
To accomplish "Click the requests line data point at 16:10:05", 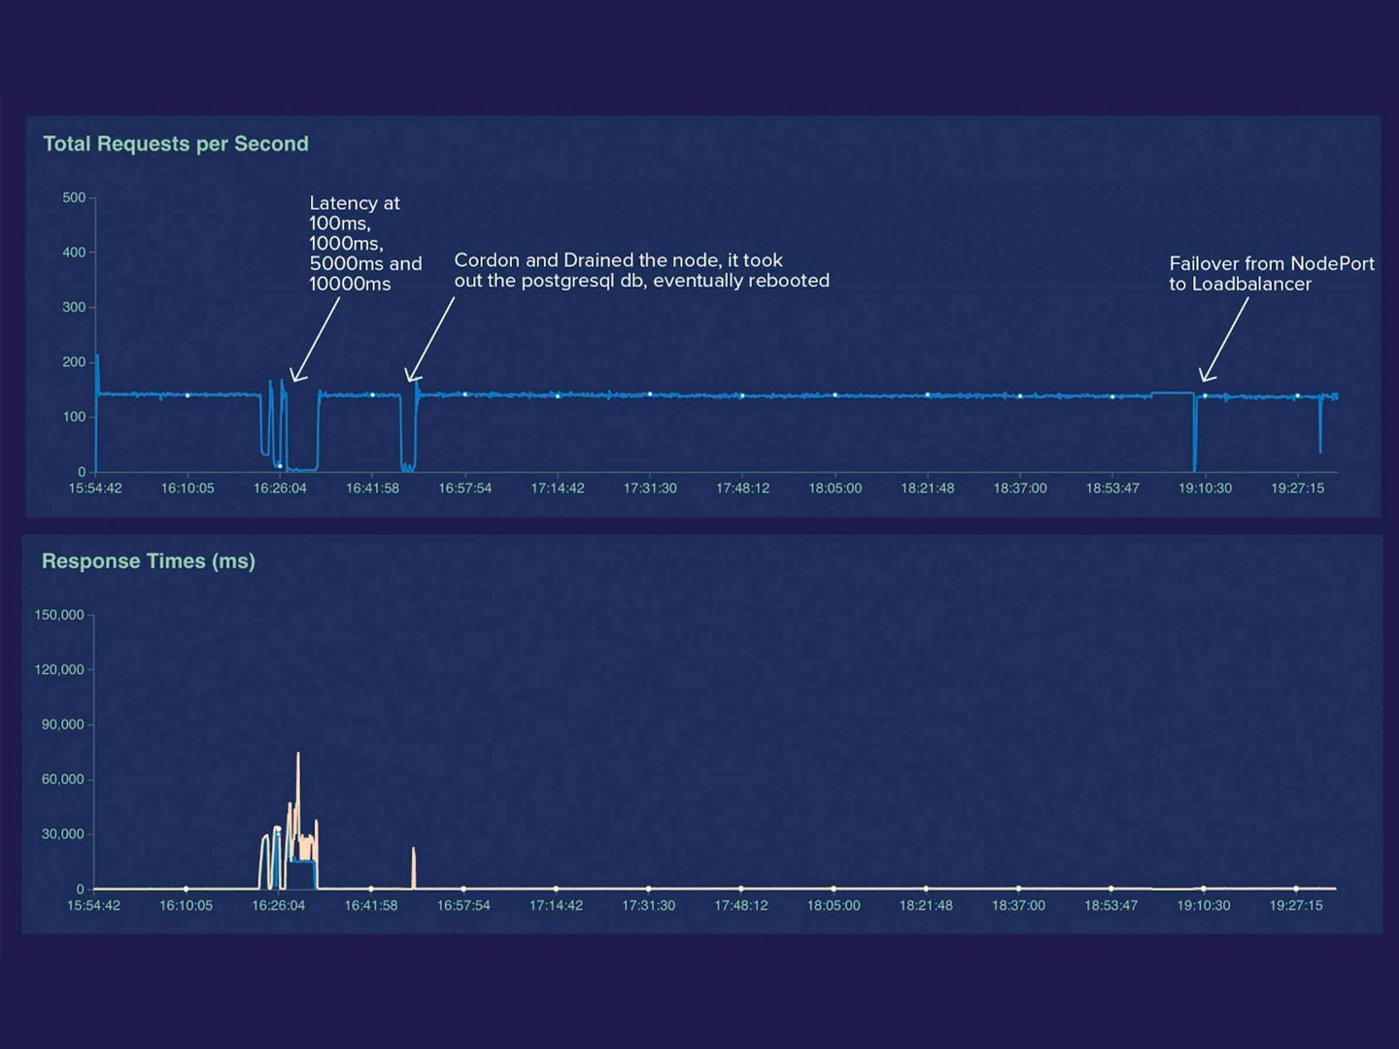I will 188,395.
